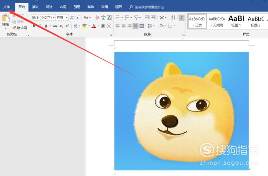Open the 引用 ribbon tab

[77, 7]
